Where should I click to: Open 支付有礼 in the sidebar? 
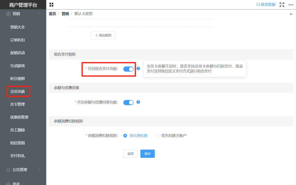[18, 156]
